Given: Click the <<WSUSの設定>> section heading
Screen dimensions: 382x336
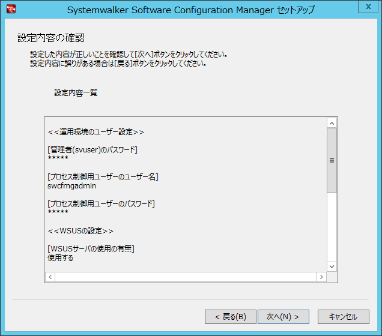Looking at the screenshot, I should [80, 231].
